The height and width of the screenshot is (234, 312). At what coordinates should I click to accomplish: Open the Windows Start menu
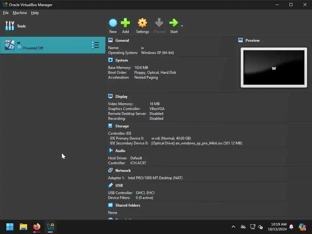coord(10,227)
